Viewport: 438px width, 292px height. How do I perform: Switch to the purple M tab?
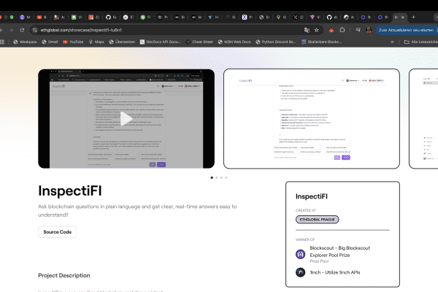coord(25,17)
